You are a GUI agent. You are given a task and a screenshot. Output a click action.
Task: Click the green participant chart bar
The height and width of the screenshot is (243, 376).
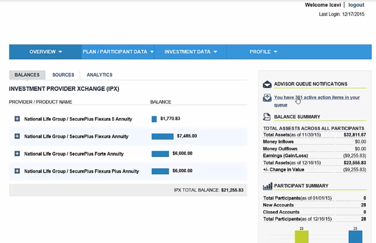(302, 237)
